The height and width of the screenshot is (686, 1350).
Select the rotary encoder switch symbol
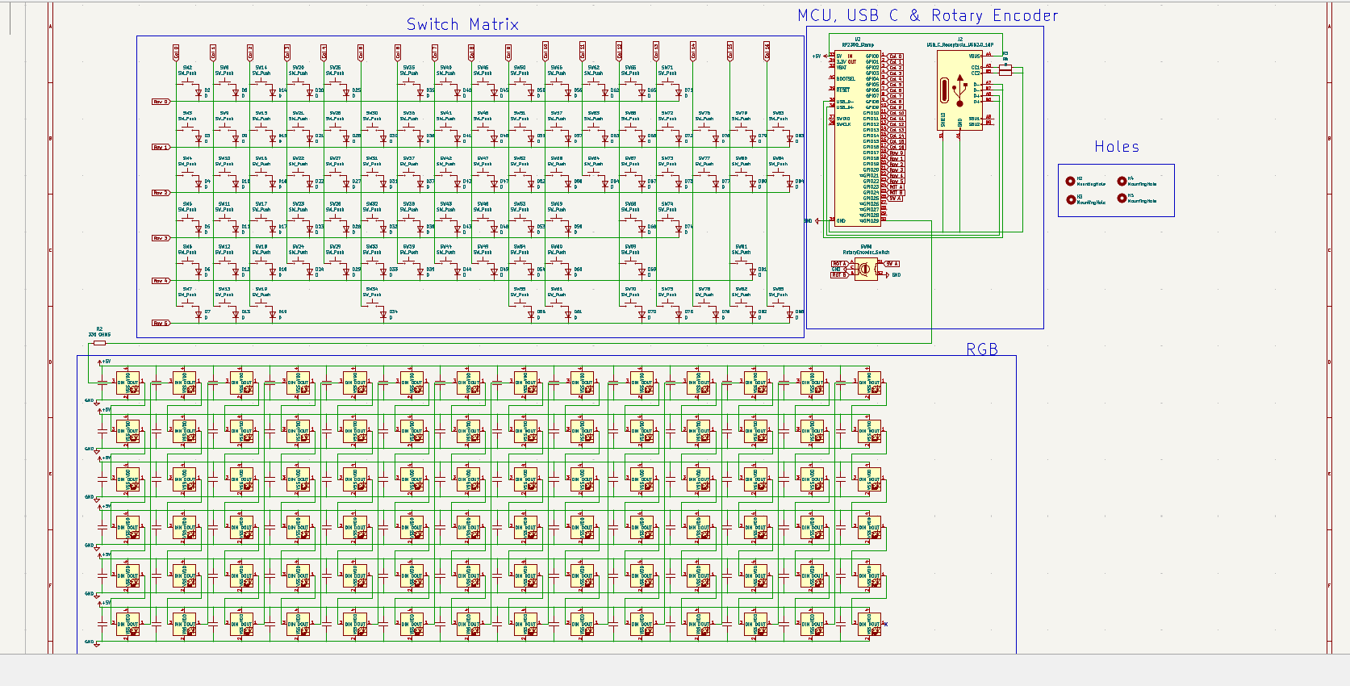[x=865, y=270]
